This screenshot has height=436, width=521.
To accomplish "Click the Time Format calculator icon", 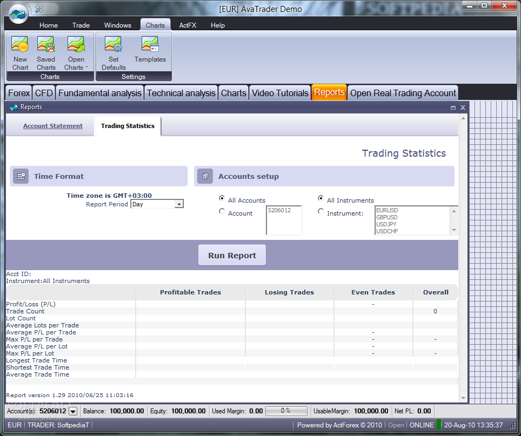I will [21, 176].
